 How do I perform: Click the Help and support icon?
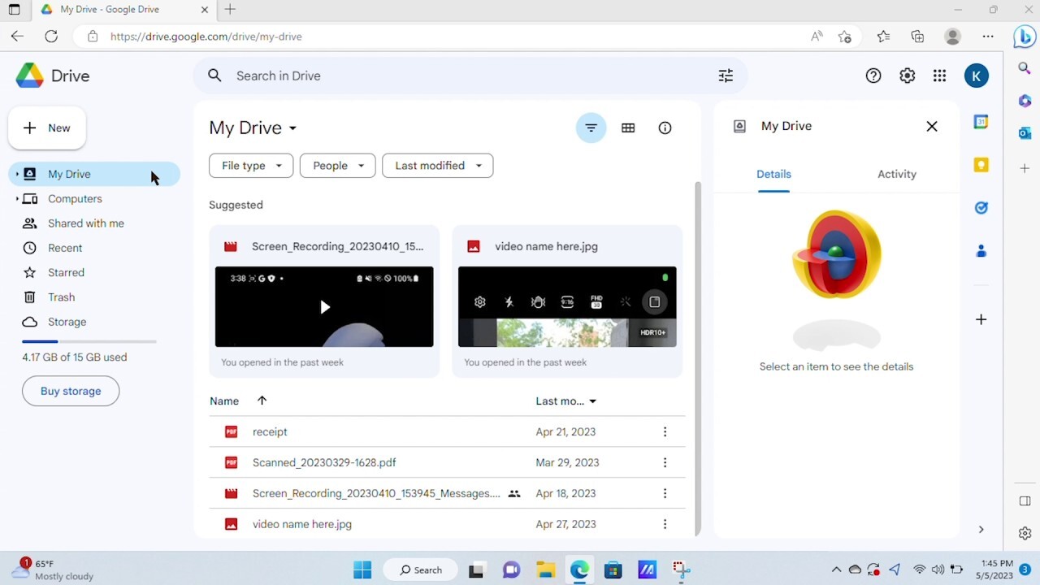(x=873, y=76)
